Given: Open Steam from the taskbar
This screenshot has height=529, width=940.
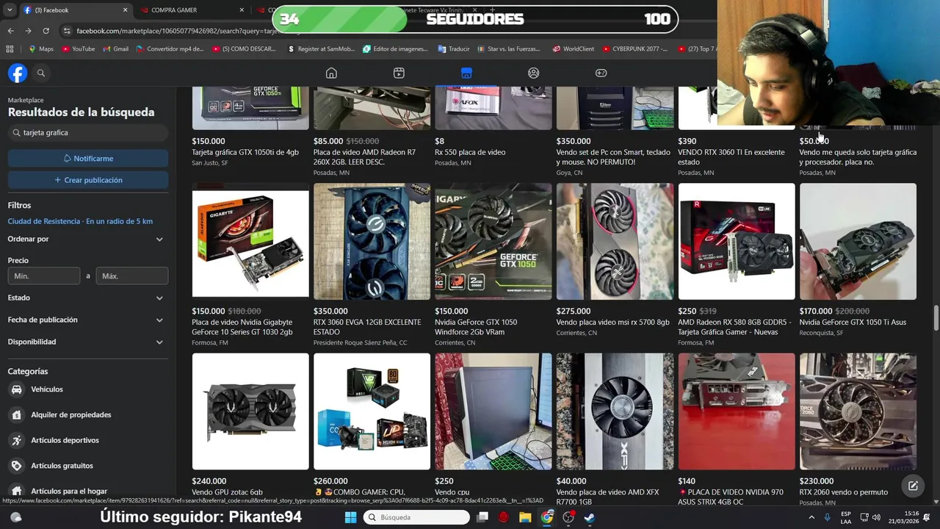Looking at the screenshot, I should [x=590, y=517].
